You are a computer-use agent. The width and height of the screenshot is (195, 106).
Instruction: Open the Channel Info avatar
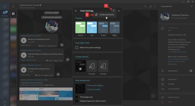[x=165, y=17]
